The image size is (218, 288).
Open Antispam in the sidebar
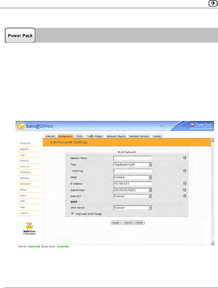coord(25,172)
